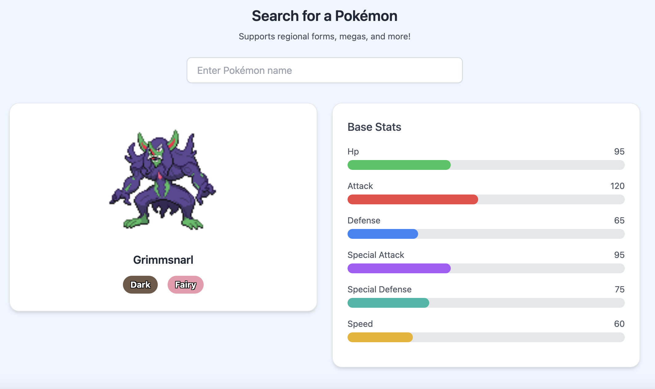Click the Search for a Pokémon title
This screenshot has height=389, width=655.
click(324, 16)
